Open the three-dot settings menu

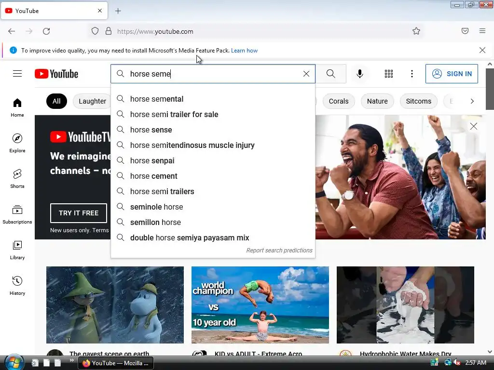click(x=412, y=74)
